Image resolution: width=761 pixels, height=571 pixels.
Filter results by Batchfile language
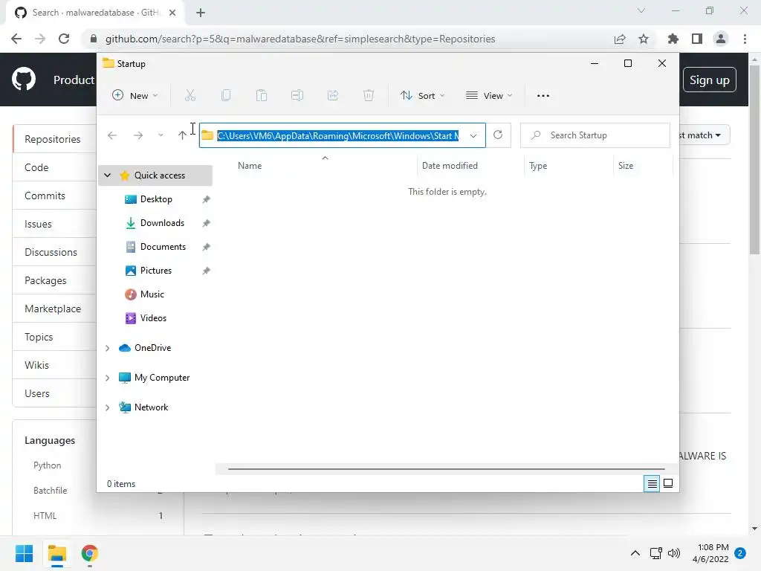tap(50, 491)
